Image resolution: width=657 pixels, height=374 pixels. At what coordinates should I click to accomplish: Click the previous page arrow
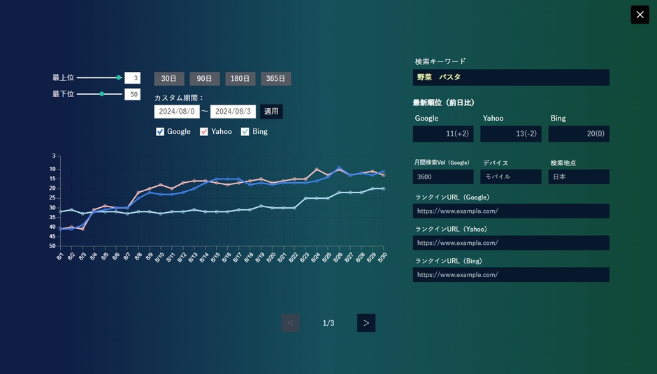coord(290,323)
